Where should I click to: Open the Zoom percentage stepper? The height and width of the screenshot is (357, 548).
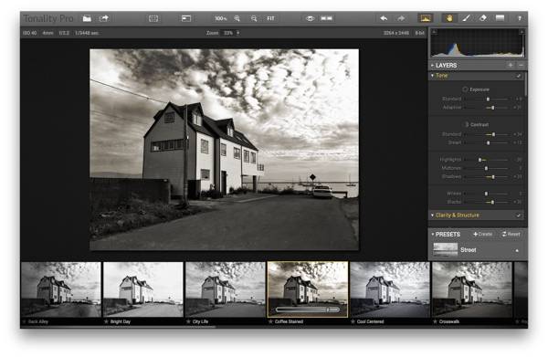pos(238,33)
